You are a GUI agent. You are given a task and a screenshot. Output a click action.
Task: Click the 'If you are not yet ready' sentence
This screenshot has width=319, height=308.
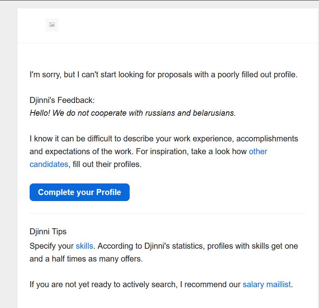[x=161, y=284]
